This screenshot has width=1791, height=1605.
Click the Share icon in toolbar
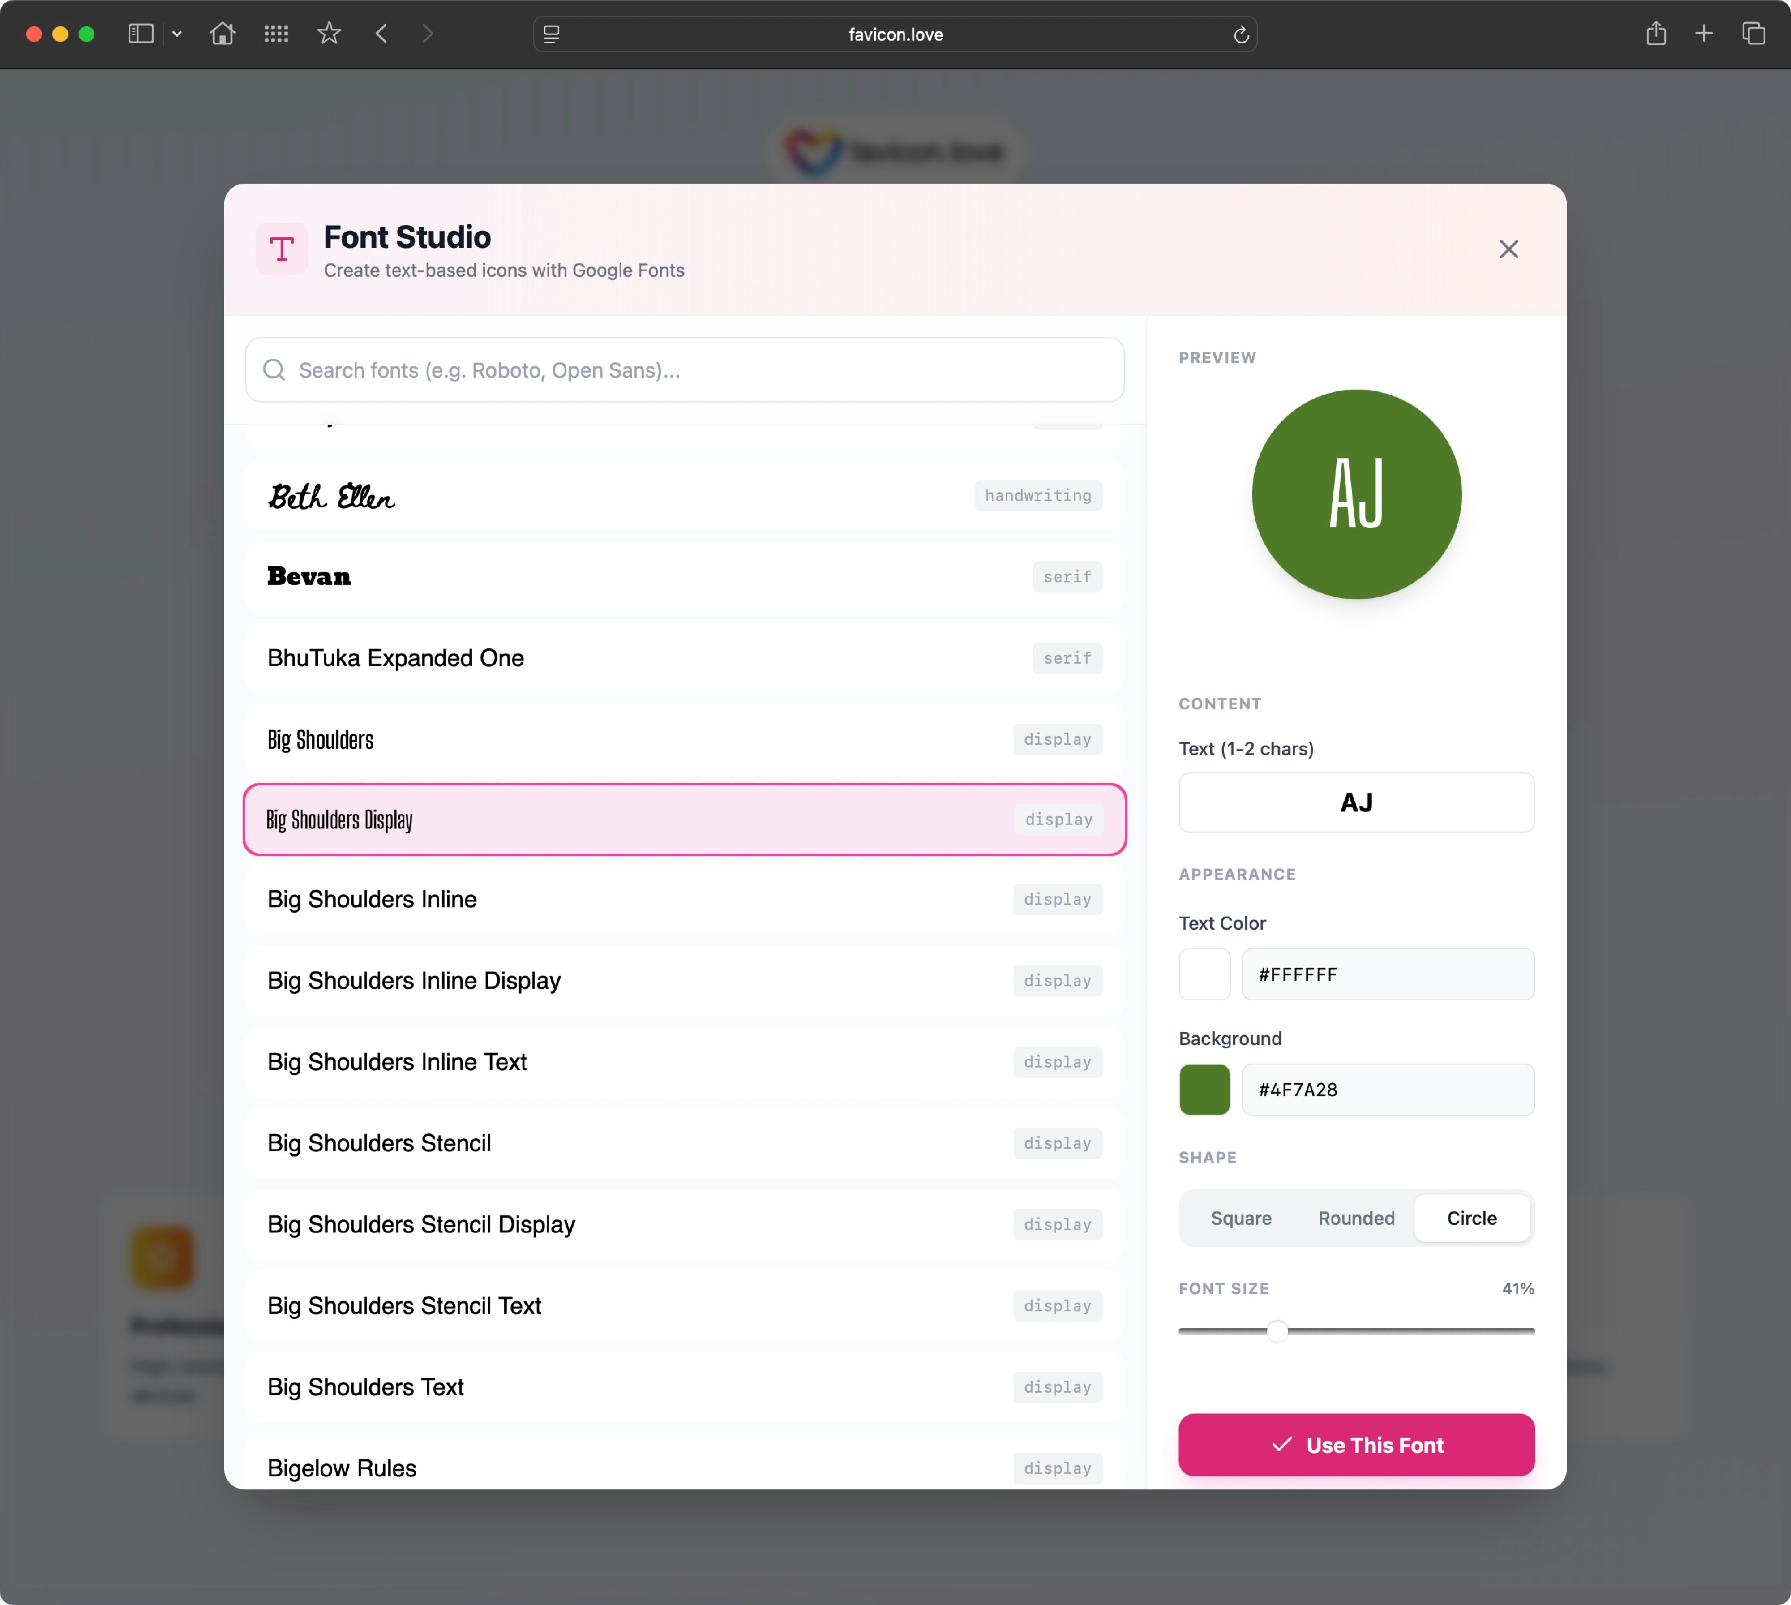click(x=1655, y=34)
